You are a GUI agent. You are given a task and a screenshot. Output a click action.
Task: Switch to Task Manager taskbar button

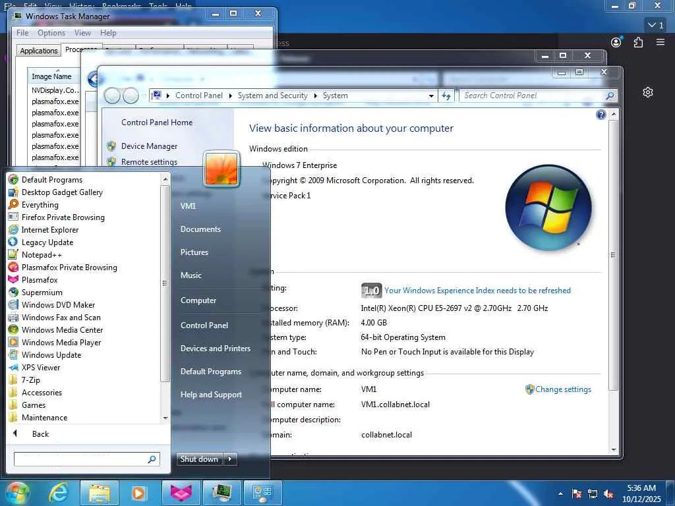[221, 493]
